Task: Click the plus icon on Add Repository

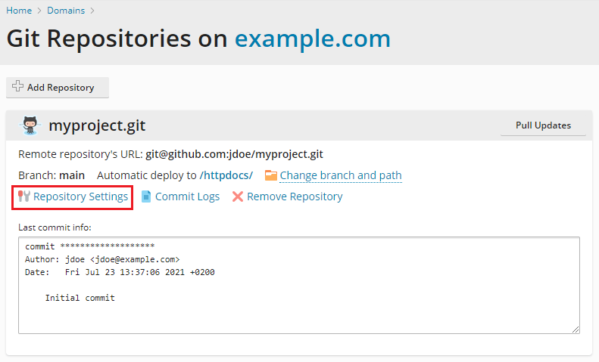Action: pyautogui.click(x=17, y=87)
